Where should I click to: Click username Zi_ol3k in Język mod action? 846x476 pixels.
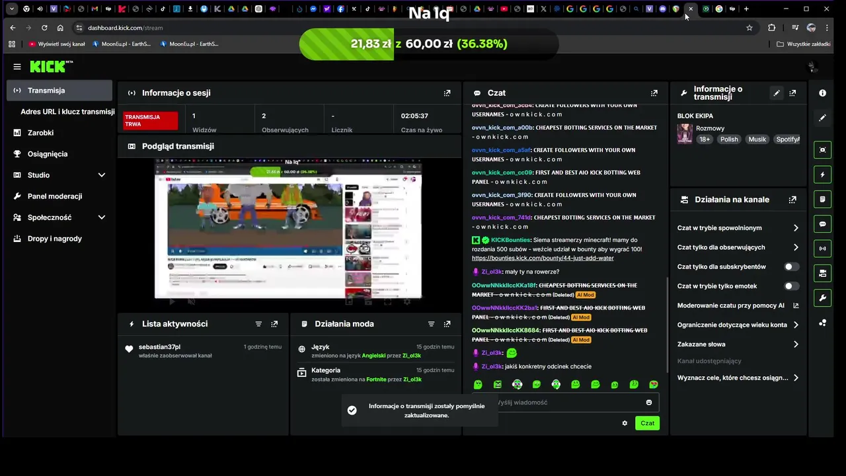pos(412,356)
